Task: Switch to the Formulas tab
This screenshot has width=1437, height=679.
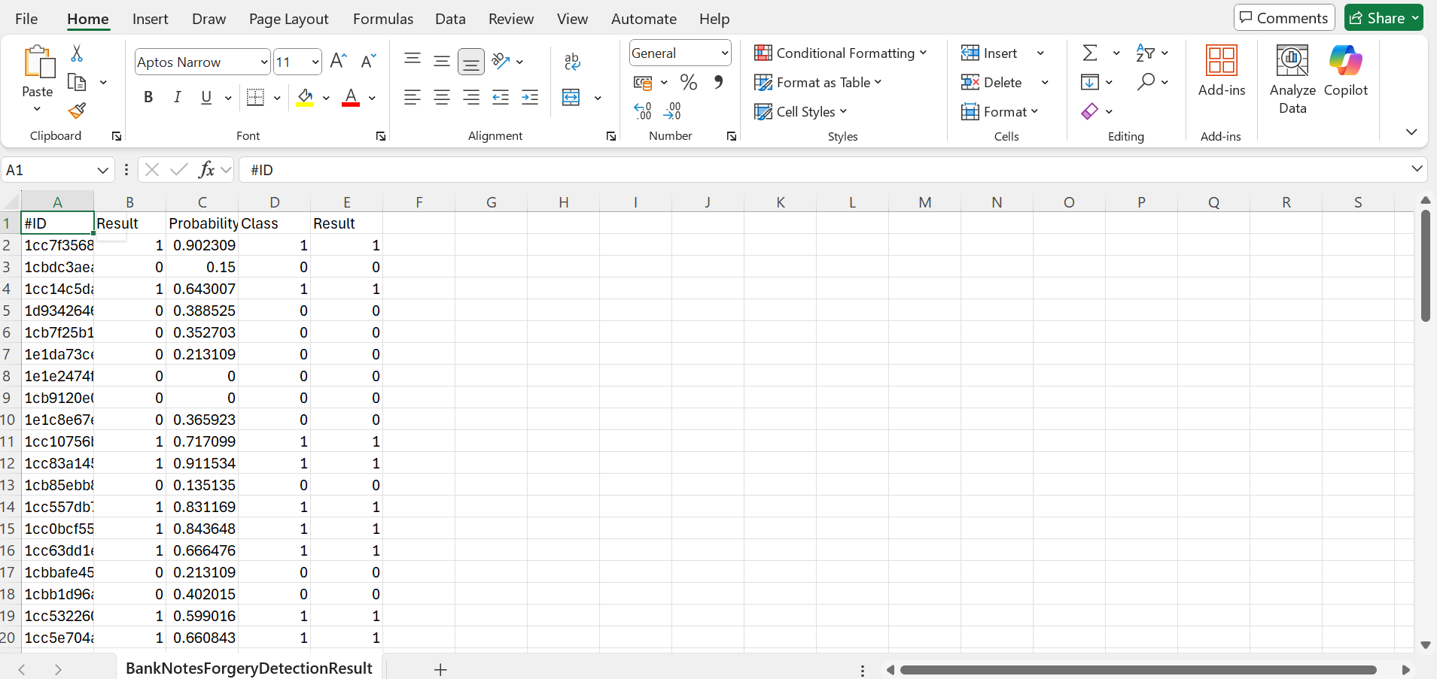Action: pos(382,19)
